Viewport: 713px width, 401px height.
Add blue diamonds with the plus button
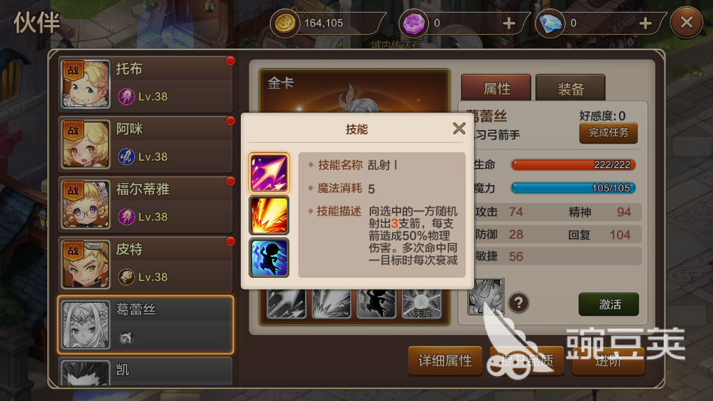pos(645,23)
